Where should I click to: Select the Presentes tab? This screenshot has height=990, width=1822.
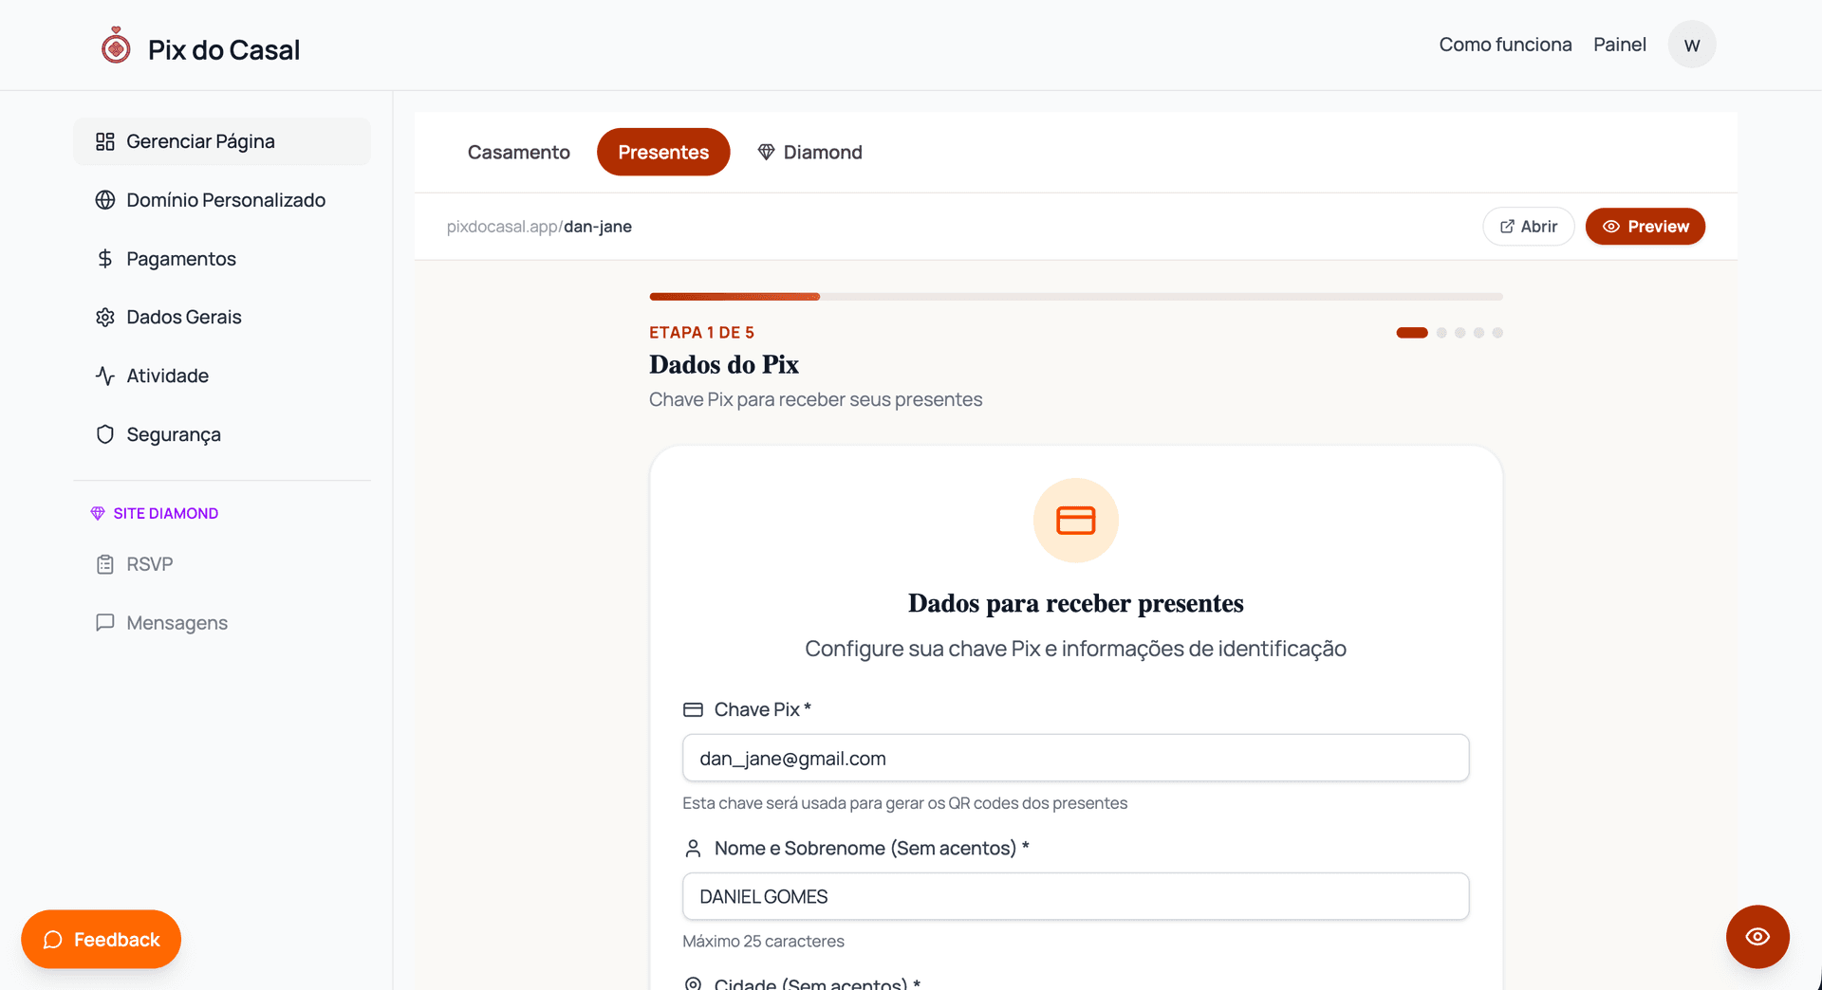[x=662, y=152]
